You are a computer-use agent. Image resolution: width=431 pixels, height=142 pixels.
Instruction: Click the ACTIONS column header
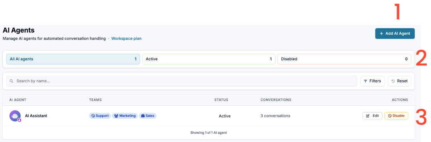(400, 100)
